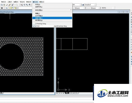Open the layer color swatch in layer box

[16, 8]
